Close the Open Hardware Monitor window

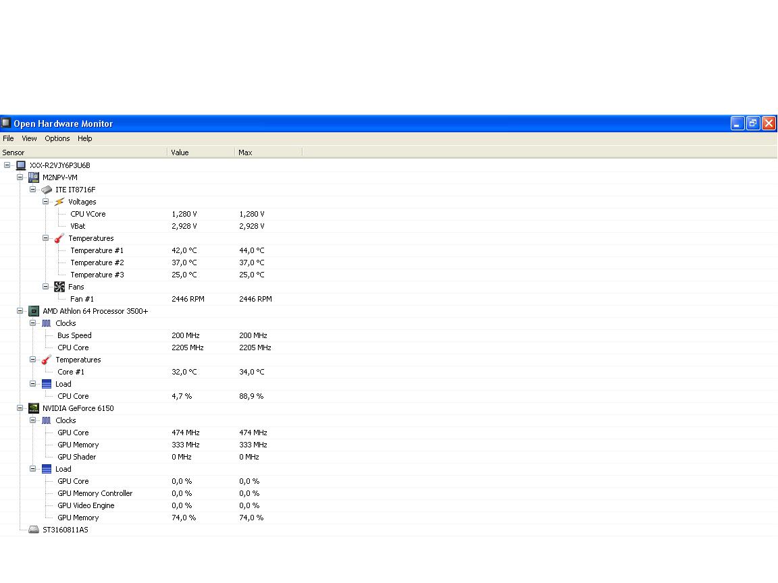[769, 123]
